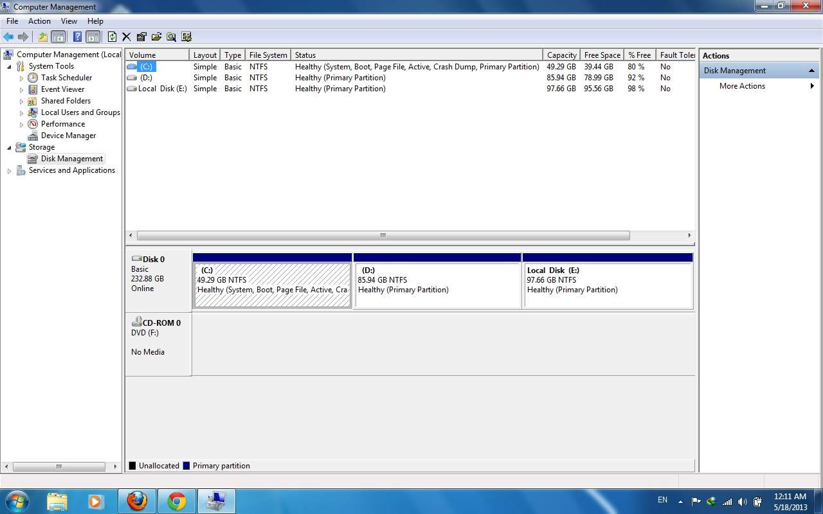Show hidden tray icons arrow
823x514 pixels.
click(x=680, y=501)
